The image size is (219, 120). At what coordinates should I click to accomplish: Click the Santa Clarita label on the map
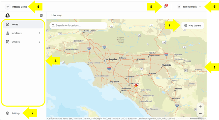click(90, 31)
